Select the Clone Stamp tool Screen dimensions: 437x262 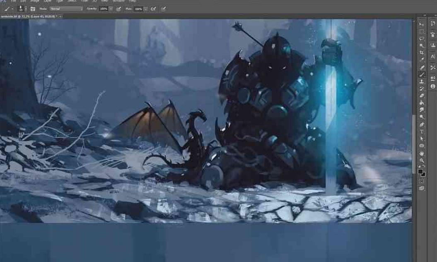coord(422,82)
